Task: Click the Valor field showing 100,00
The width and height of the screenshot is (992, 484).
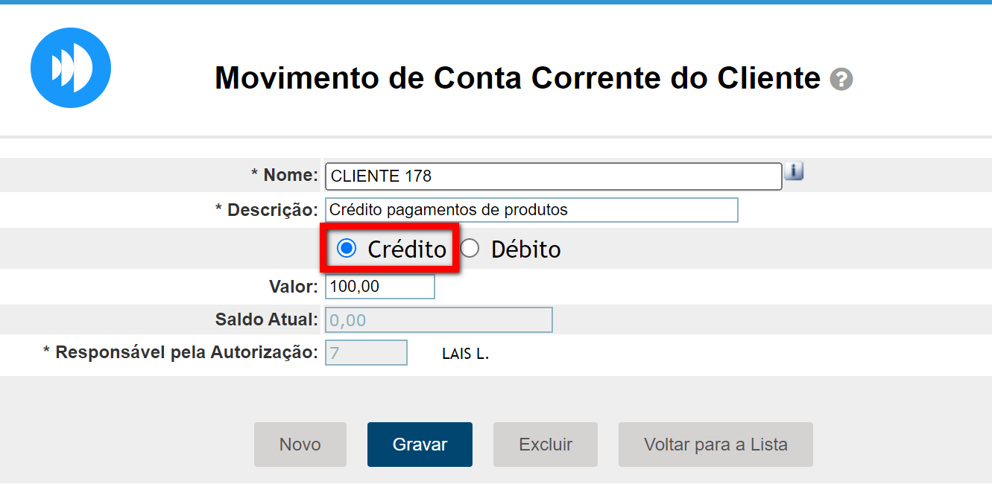Action: [x=379, y=287]
